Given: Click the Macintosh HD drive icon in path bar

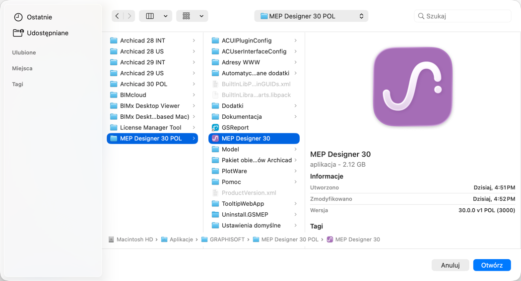Looking at the screenshot, I should pyautogui.click(x=111, y=239).
